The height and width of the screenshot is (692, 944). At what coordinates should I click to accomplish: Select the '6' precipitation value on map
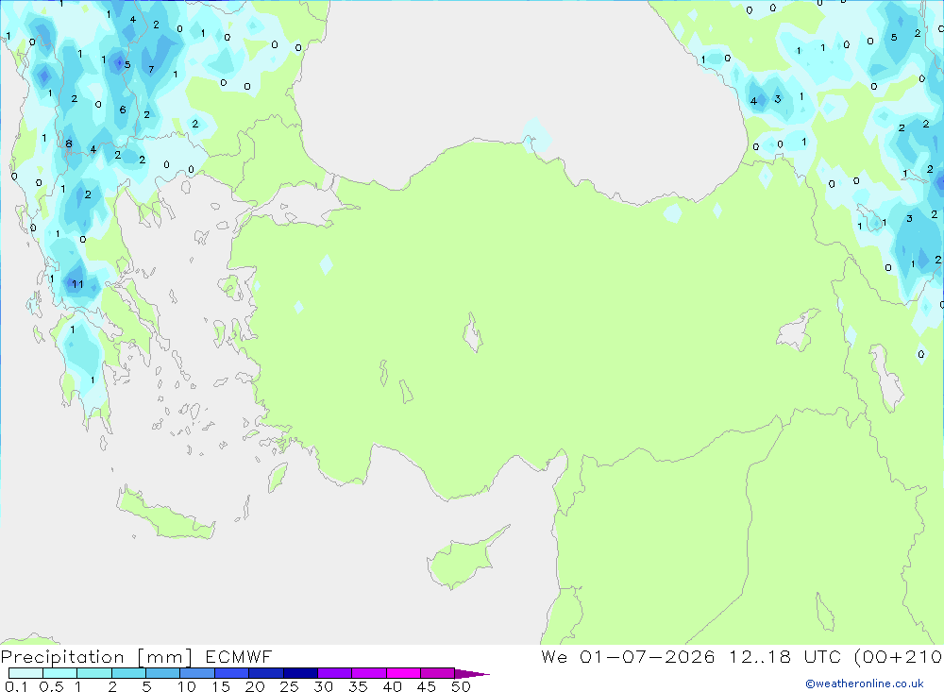point(122,110)
